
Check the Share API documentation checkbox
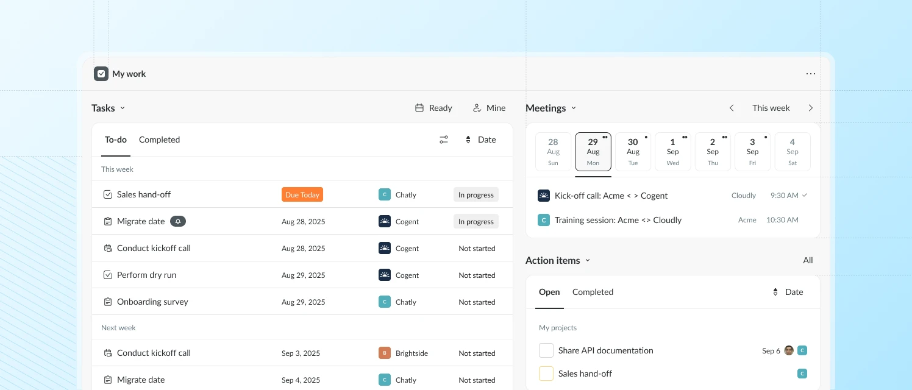click(x=546, y=350)
